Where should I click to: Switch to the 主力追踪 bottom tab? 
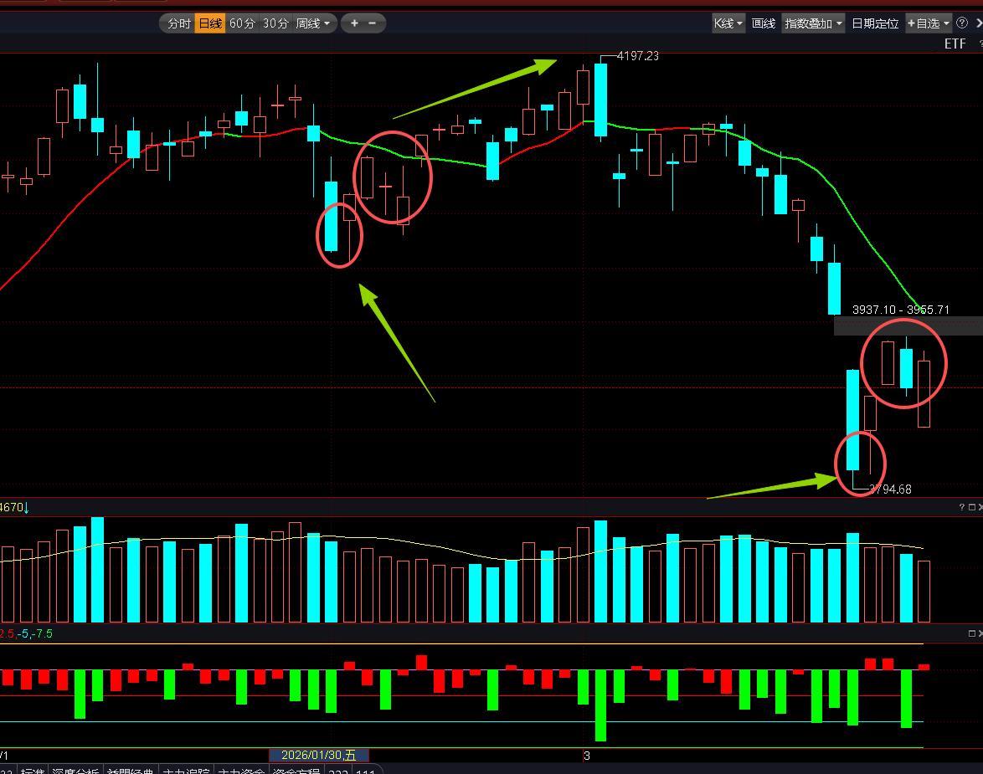[186, 770]
